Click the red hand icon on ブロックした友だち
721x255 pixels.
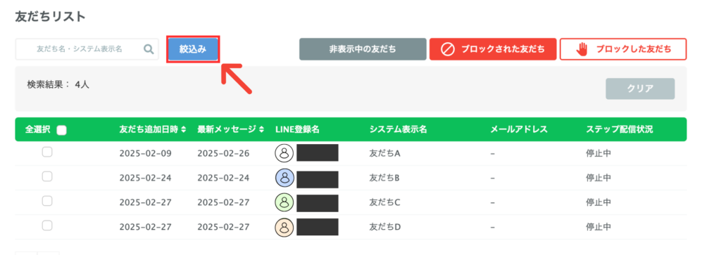582,49
